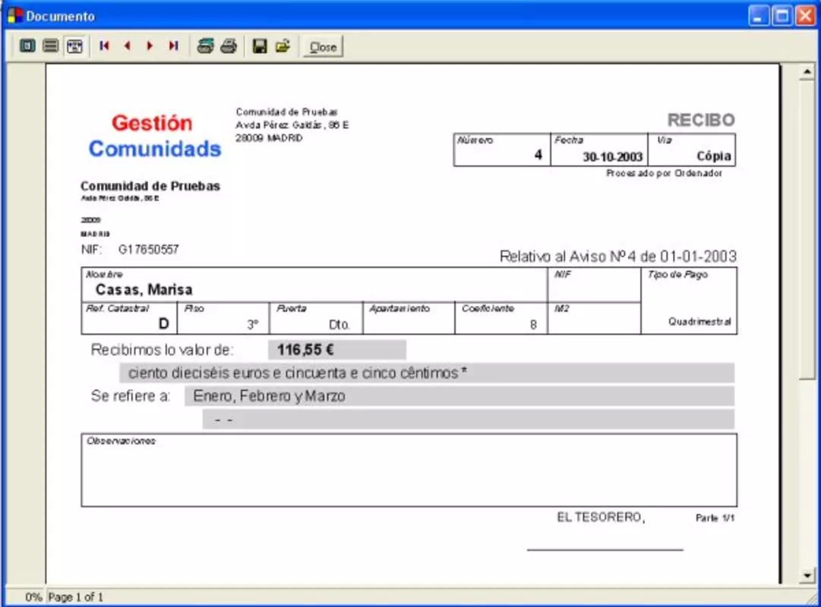The height and width of the screenshot is (607, 821).
Task: Open the Documento window system menu icon
Action: pyautogui.click(x=15, y=16)
